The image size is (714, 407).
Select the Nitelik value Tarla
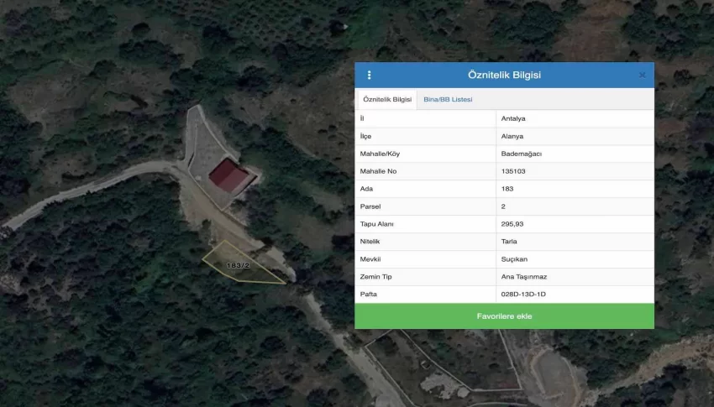[510, 242]
